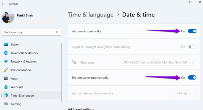Screen dimensions: 203x110
Task: Click the Pankil Shah profile picture
Action: (8, 18)
